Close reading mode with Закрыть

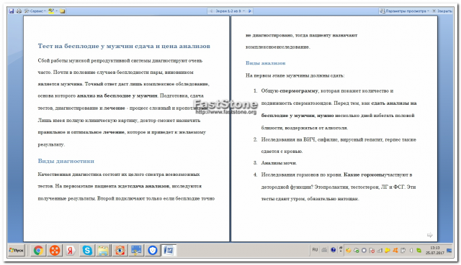click(x=442, y=11)
